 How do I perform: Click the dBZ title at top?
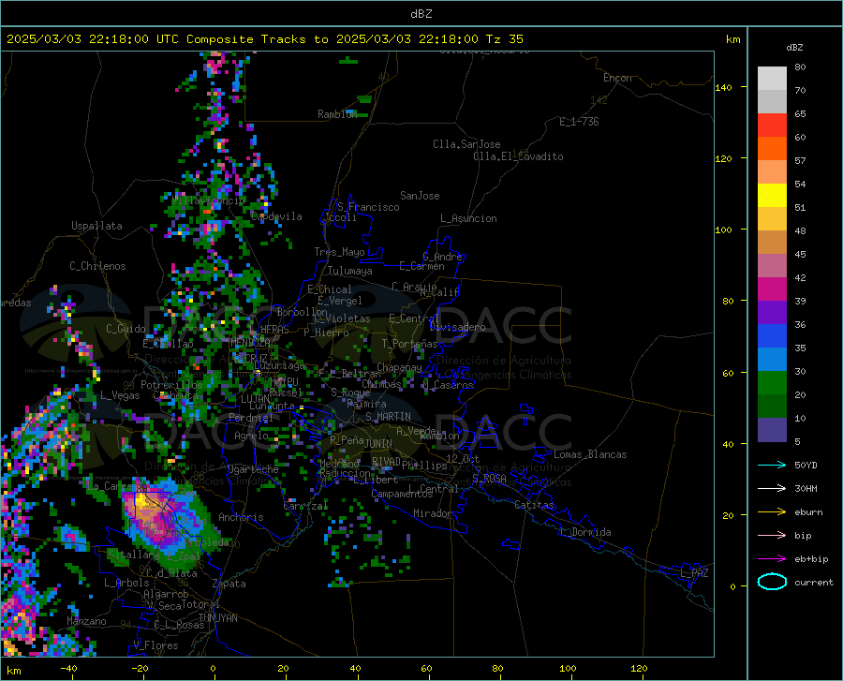[x=421, y=14]
